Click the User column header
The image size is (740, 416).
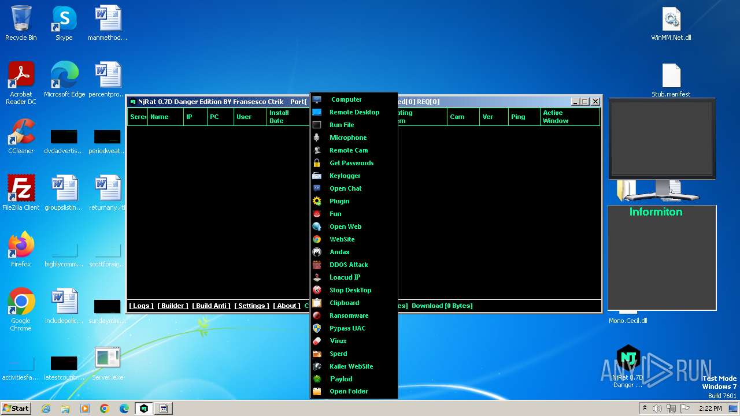[250, 117]
